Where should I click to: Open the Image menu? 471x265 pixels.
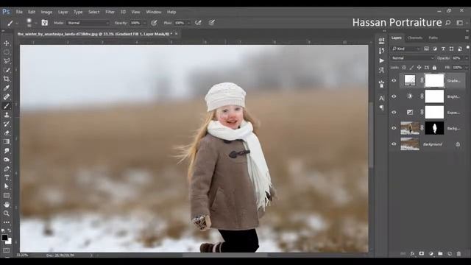[46, 12]
